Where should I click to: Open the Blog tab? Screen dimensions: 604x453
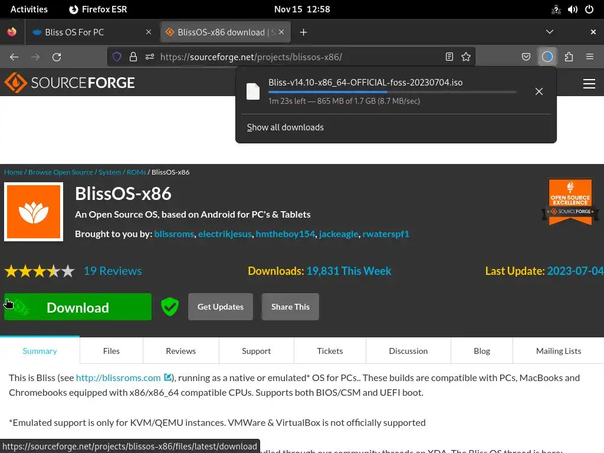tap(482, 351)
